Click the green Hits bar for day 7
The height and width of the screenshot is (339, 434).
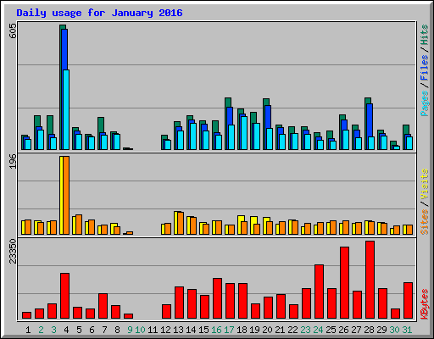(101, 125)
